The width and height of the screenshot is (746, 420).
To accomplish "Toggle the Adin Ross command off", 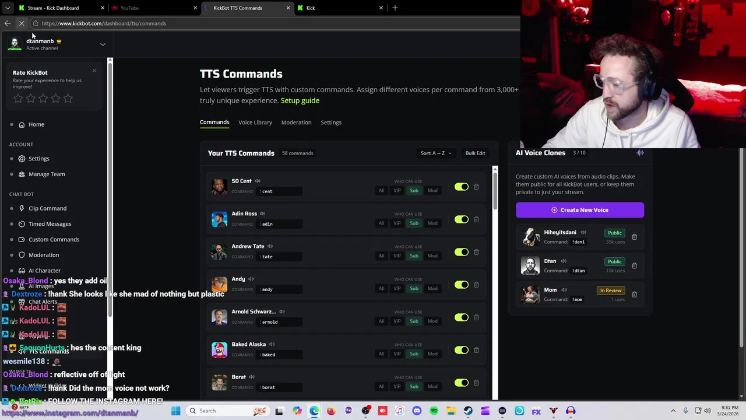I will 461,219.
